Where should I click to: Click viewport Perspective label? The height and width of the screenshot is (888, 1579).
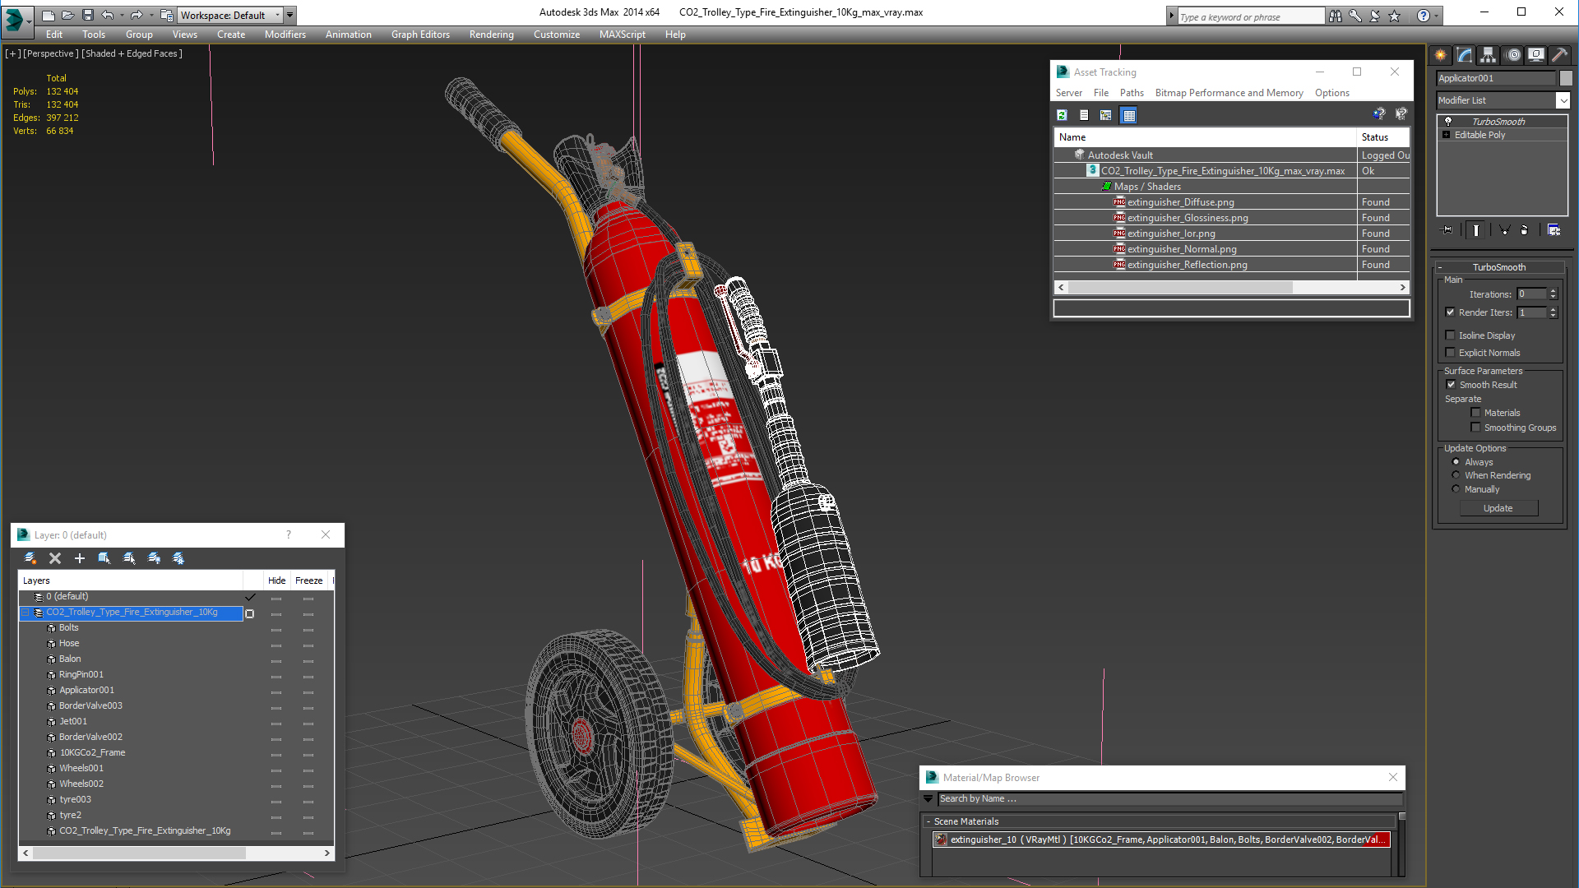click(51, 53)
